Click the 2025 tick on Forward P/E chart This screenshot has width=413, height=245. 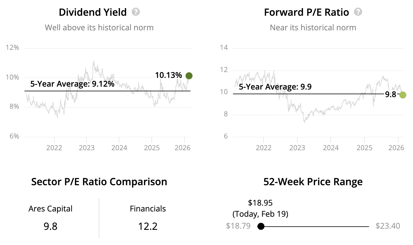(364, 148)
